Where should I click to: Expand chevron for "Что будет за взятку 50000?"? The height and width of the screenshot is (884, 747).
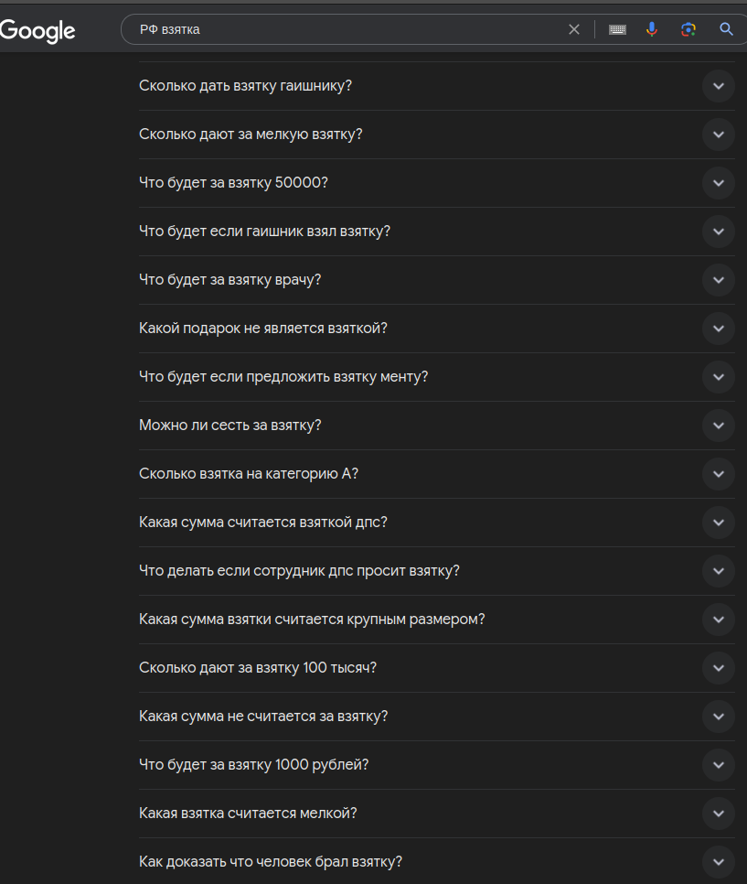point(719,183)
